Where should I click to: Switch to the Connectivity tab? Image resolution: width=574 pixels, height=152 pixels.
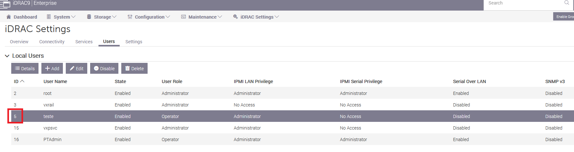(52, 42)
